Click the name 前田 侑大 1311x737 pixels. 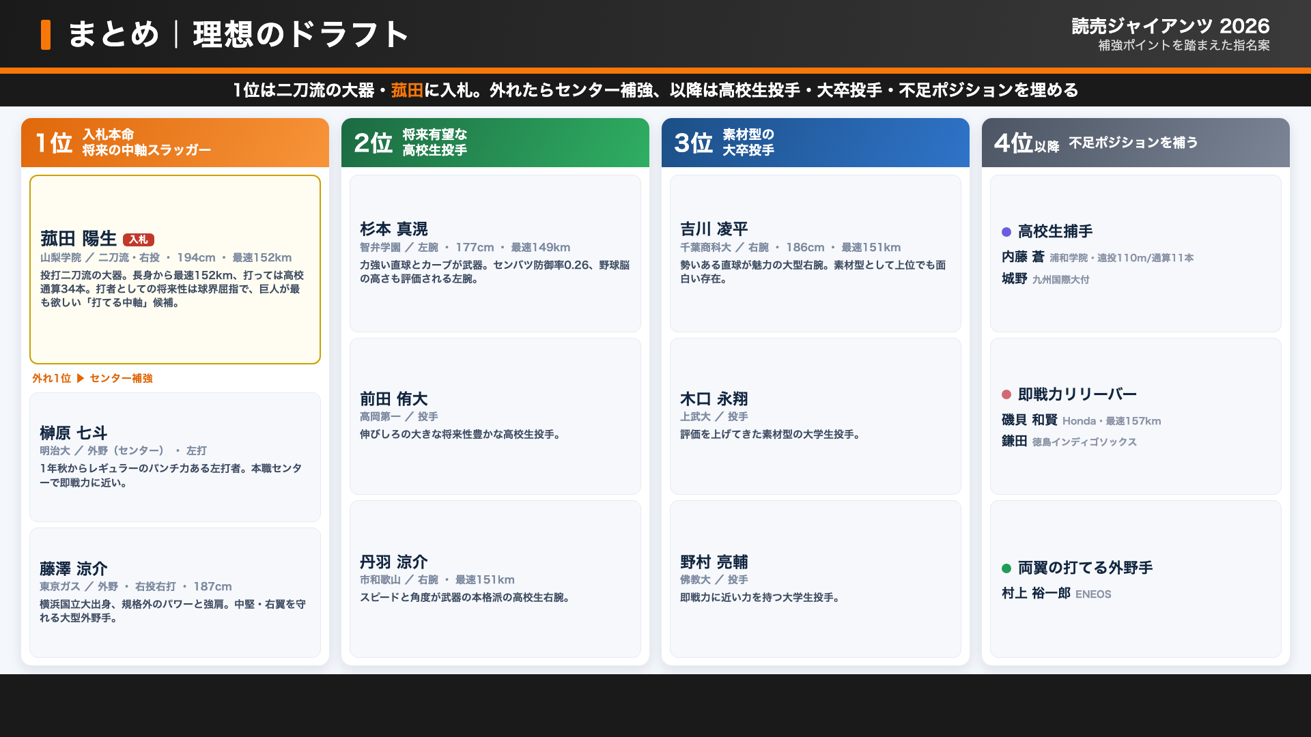(394, 399)
